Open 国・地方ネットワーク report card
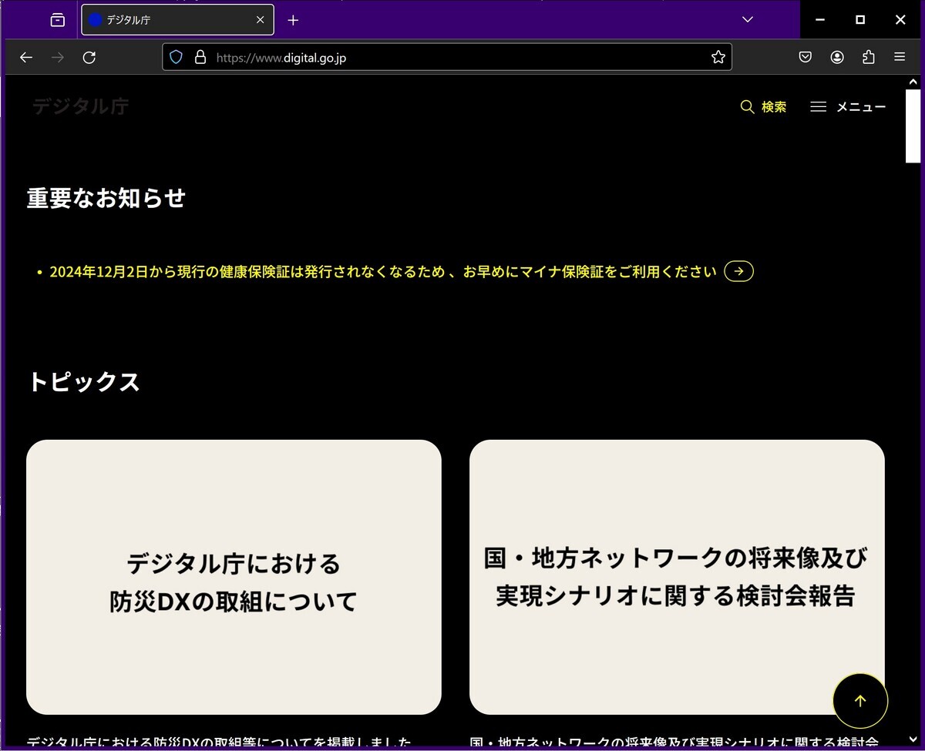Screen dimensions: 925x751 coord(677,577)
